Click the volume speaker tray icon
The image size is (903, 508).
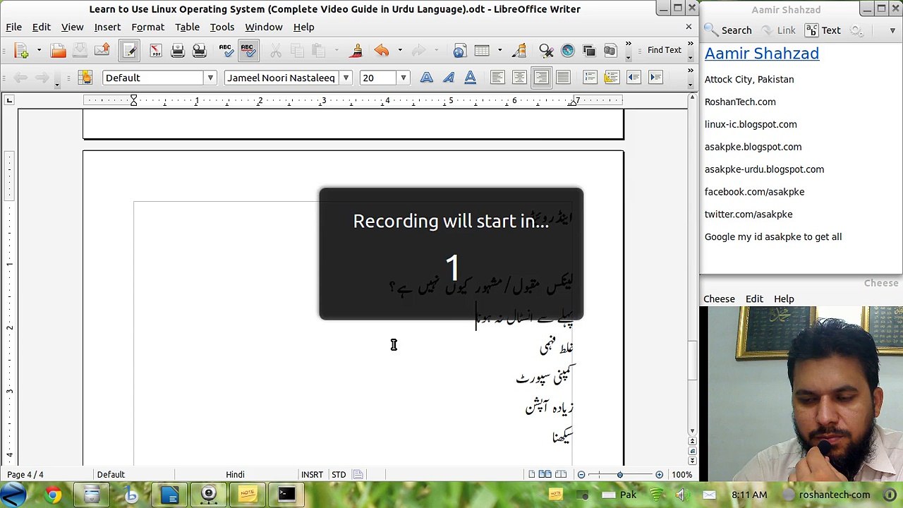coord(682,495)
